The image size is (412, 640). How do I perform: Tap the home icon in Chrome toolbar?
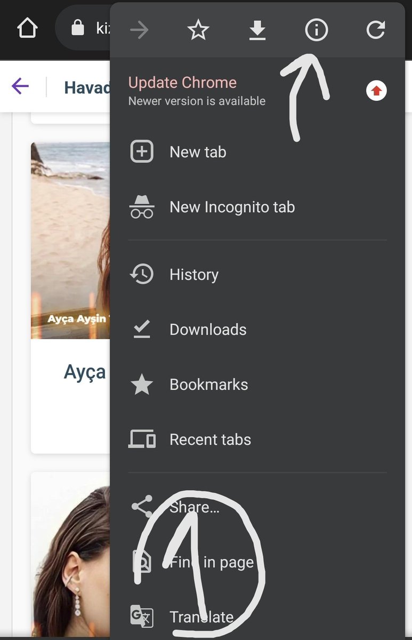click(28, 29)
